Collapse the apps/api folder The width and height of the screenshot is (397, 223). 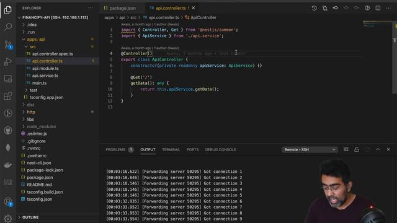point(36,40)
